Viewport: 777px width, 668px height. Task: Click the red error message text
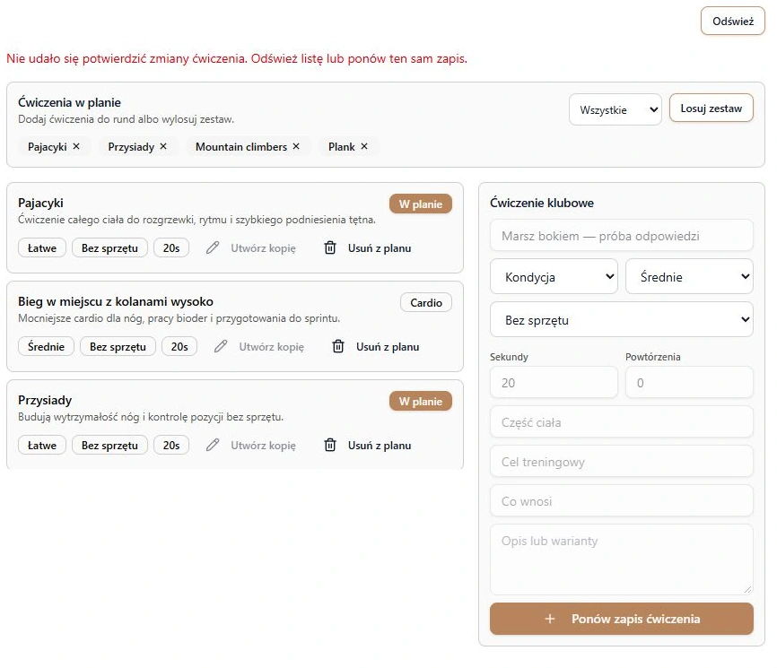(237, 58)
